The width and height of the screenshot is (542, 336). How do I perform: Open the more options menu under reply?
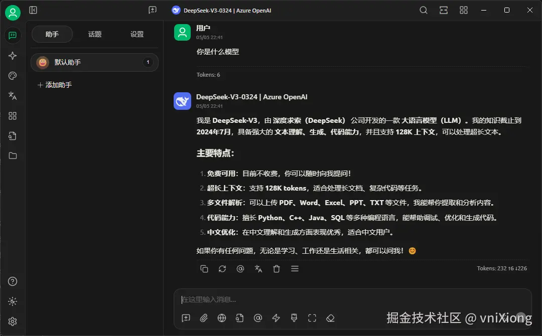[x=295, y=269]
